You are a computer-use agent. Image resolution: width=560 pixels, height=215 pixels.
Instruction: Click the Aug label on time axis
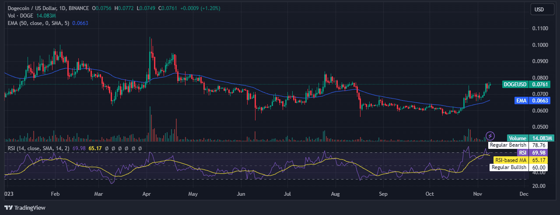click(336, 193)
